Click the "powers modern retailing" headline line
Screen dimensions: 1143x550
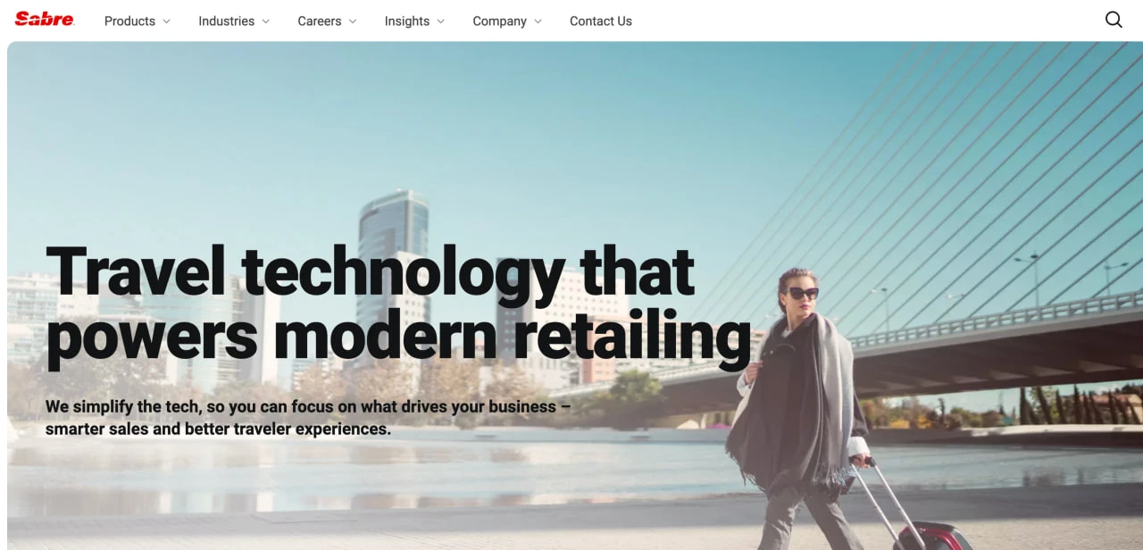coord(398,337)
